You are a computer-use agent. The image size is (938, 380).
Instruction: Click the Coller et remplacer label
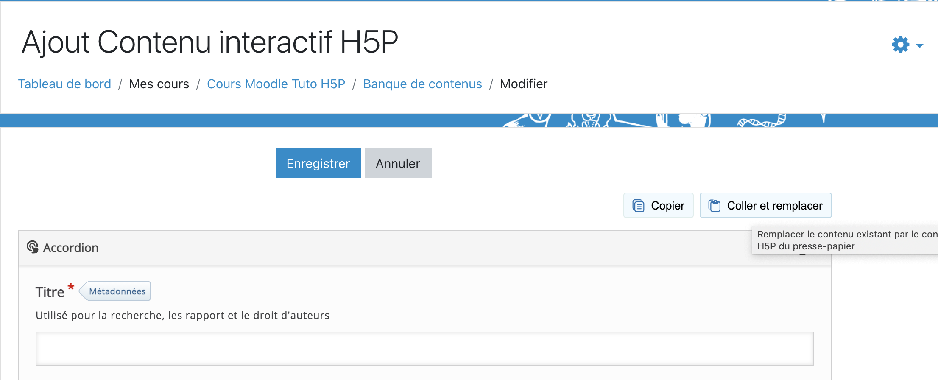775,206
